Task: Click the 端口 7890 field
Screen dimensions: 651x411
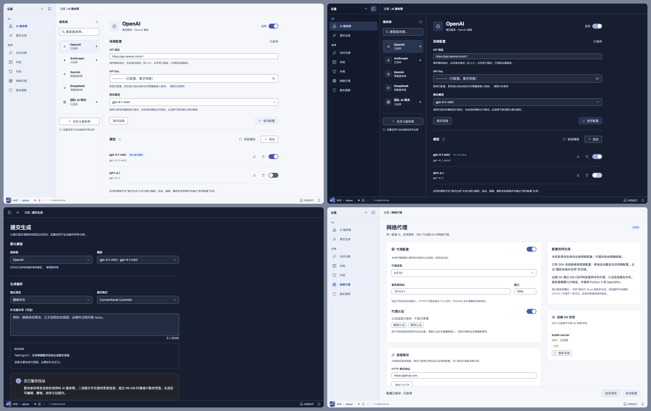Action: 525,291
